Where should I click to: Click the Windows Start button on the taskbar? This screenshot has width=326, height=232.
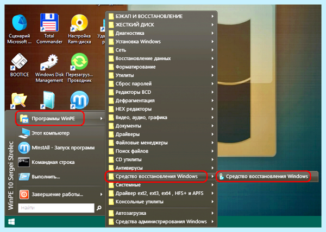click(11, 222)
